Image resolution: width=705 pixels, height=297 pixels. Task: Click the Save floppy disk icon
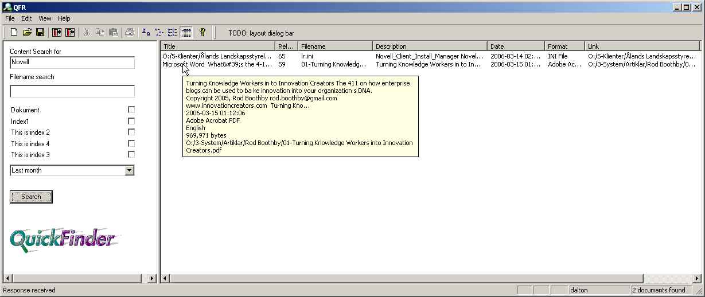40,33
